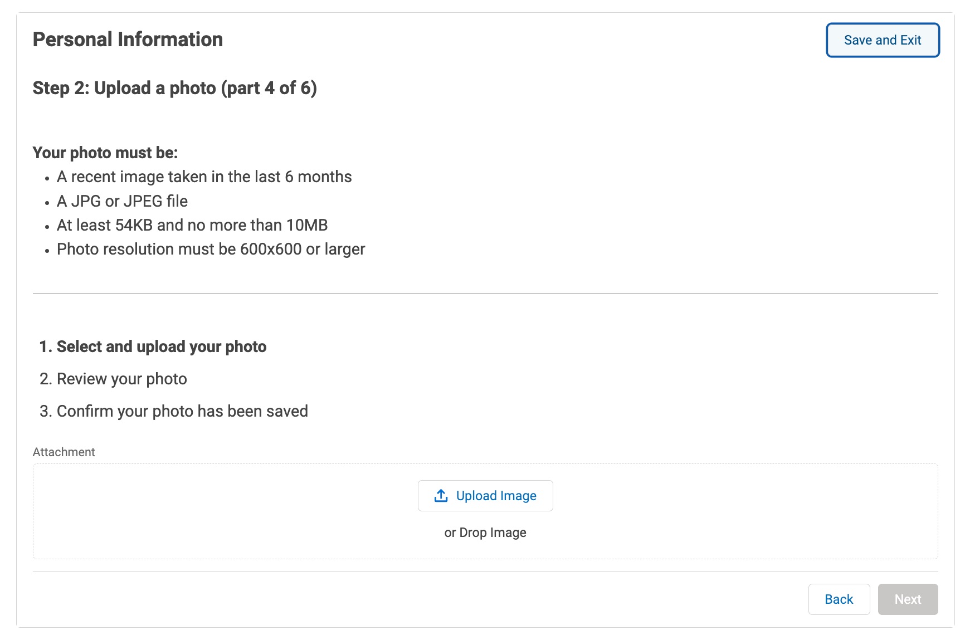Click the 54KB to 10MB size requirement
965x635 pixels.
coord(192,225)
